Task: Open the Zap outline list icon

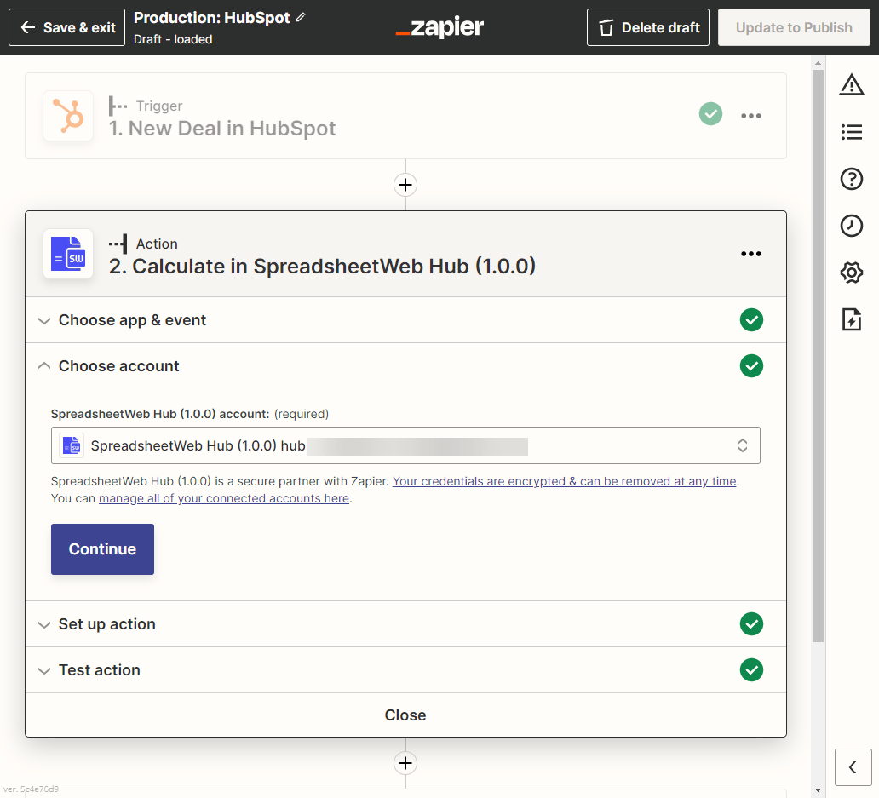Action: [x=851, y=132]
